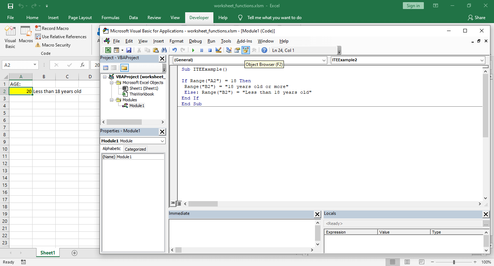Open the Tools menu in the VBA editor
This screenshot has height=266, width=494.
(226, 41)
